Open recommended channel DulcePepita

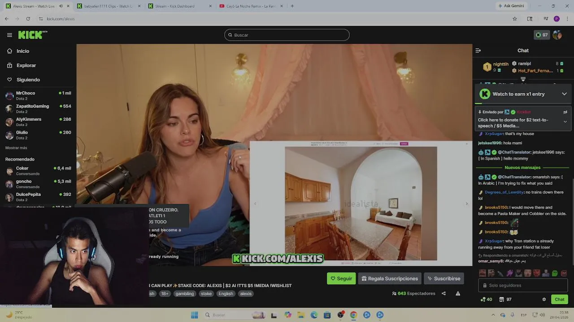click(38, 197)
